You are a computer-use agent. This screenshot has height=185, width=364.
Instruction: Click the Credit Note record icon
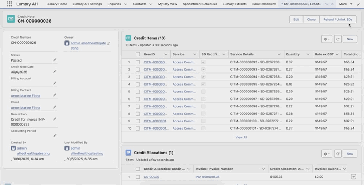[x=11, y=19]
